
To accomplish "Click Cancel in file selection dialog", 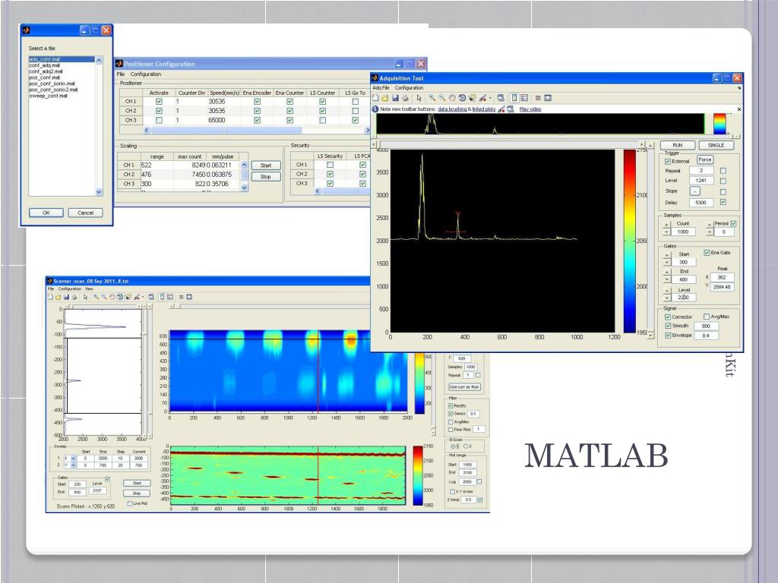I will point(85,213).
